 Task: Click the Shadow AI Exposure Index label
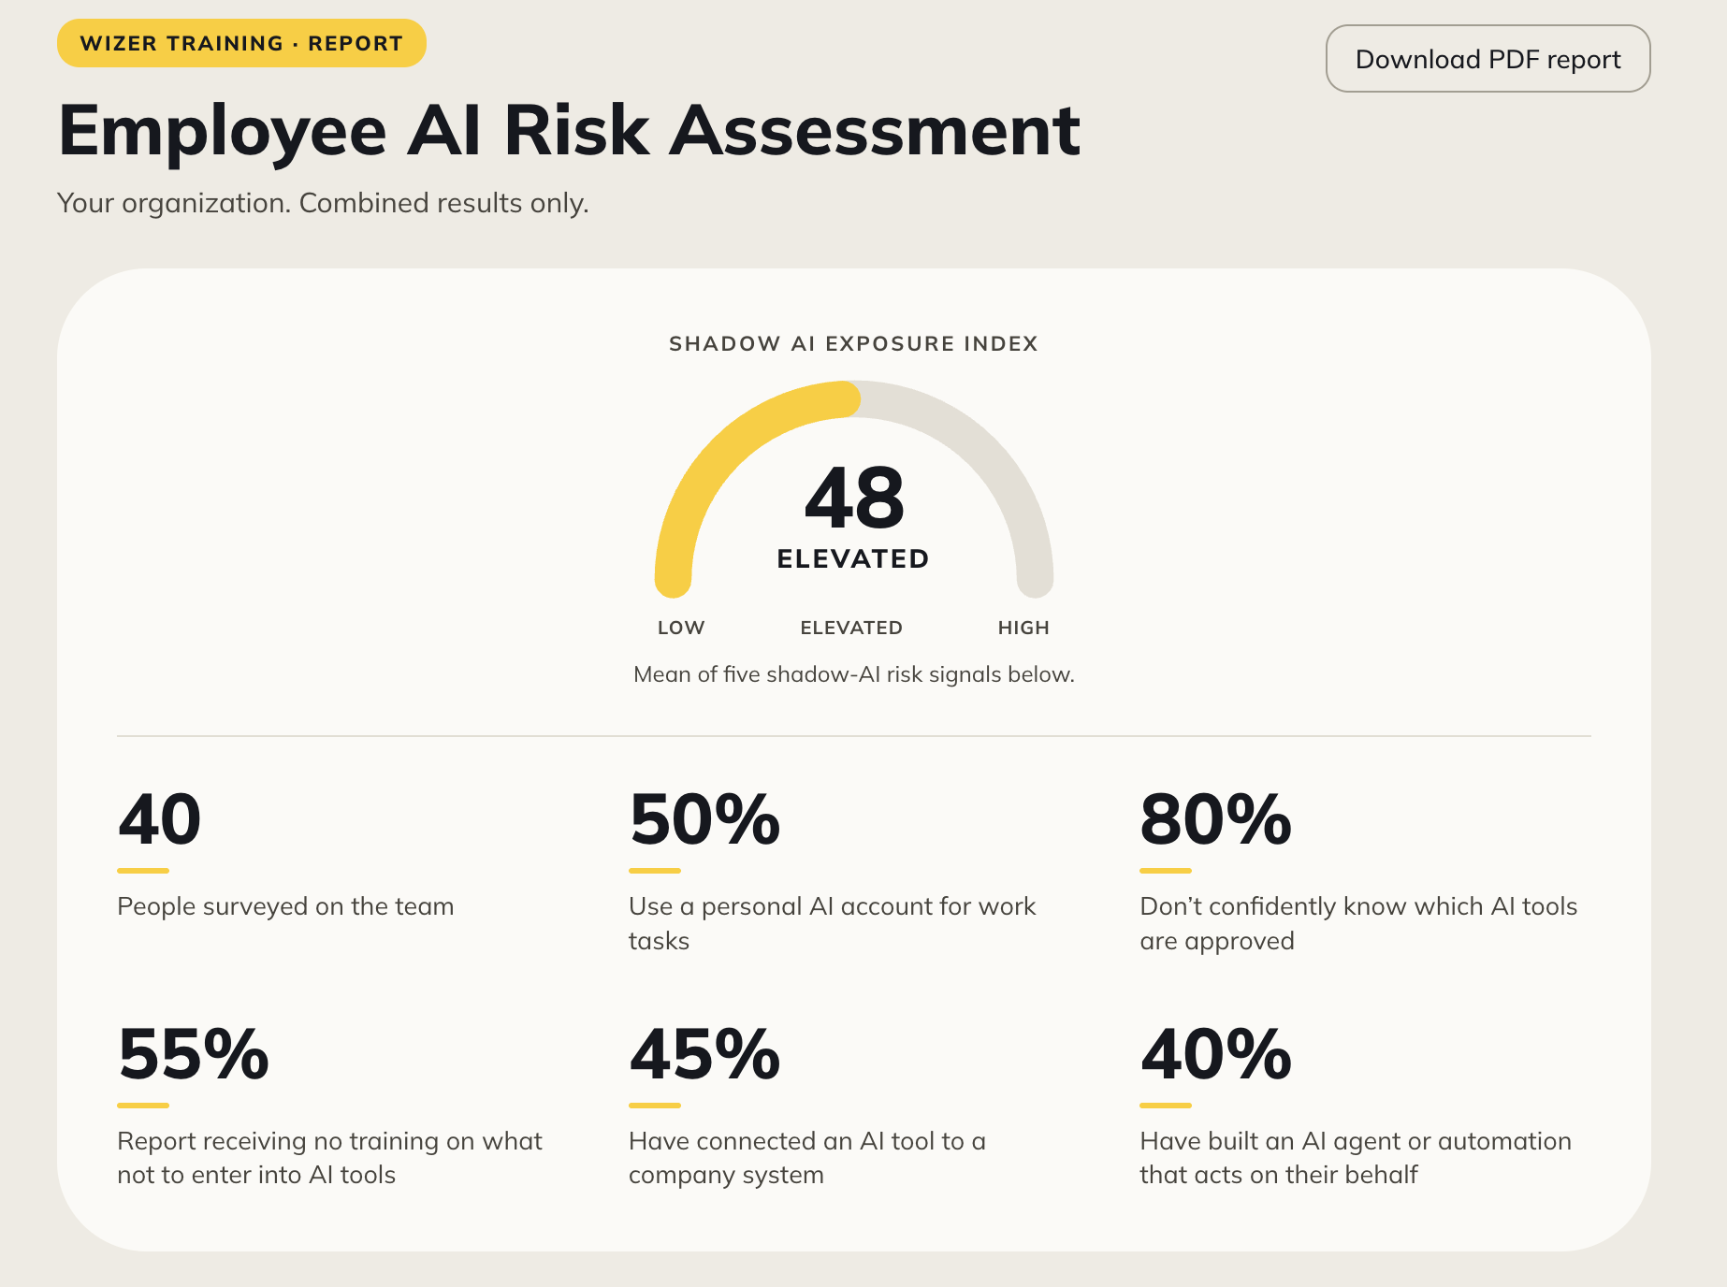[x=853, y=343]
